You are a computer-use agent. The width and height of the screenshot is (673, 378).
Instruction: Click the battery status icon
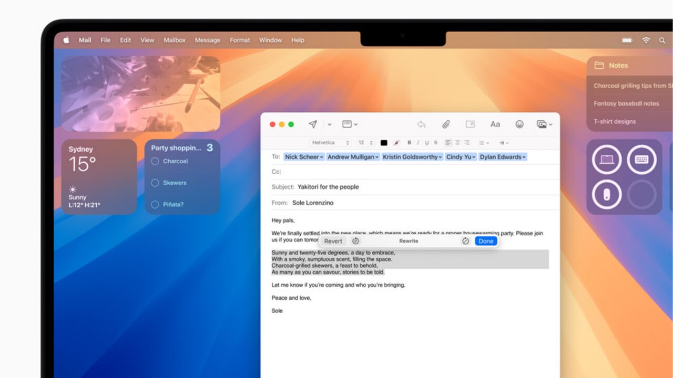coord(627,40)
